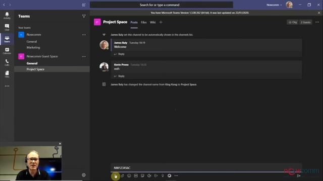Click Kevin Prone's avatar
This screenshot has width=323, height=181.
[104, 67]
